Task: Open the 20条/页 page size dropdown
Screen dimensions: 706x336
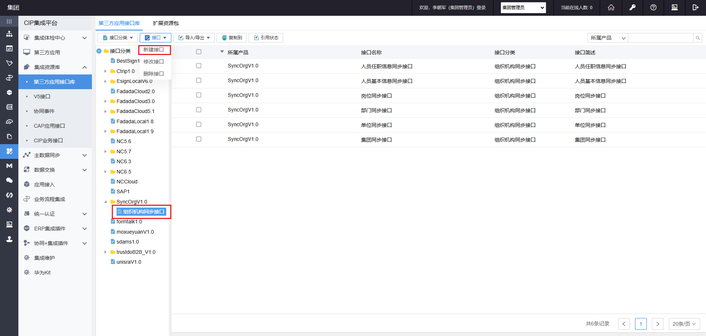Action: point(684,324)
